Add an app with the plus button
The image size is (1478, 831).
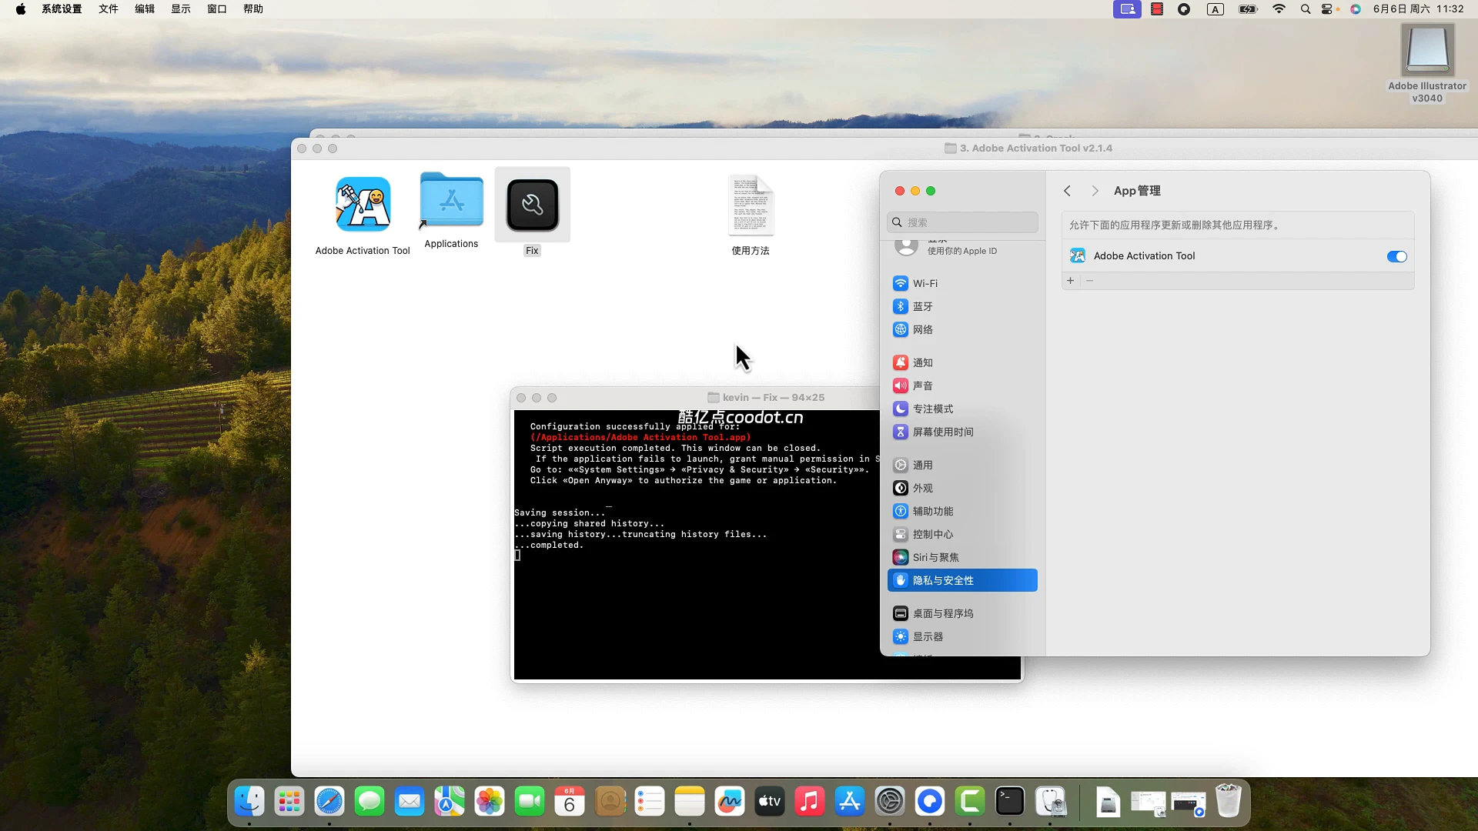tap(1071, 281)
